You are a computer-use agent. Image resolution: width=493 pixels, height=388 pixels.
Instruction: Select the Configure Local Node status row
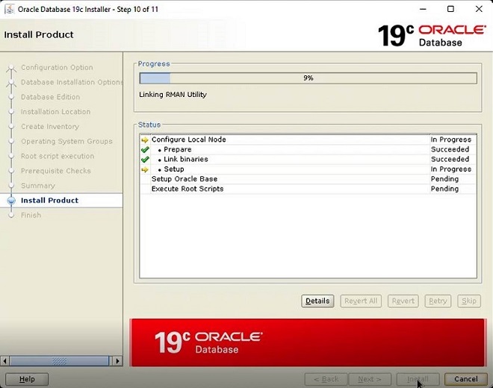click(x=308, y=140)
